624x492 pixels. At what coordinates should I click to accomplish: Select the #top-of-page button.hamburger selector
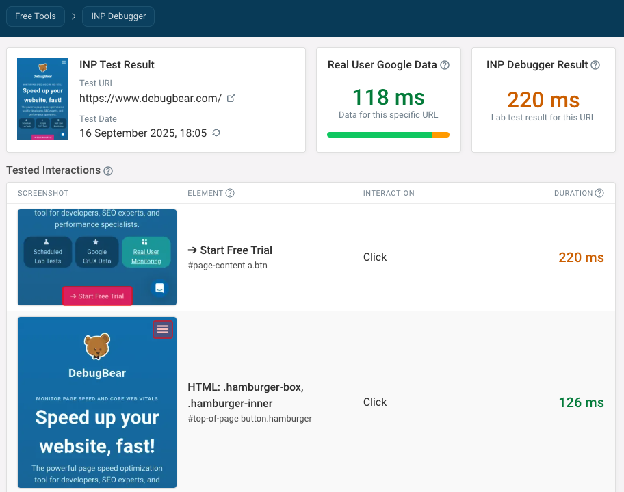coord(250,419)
